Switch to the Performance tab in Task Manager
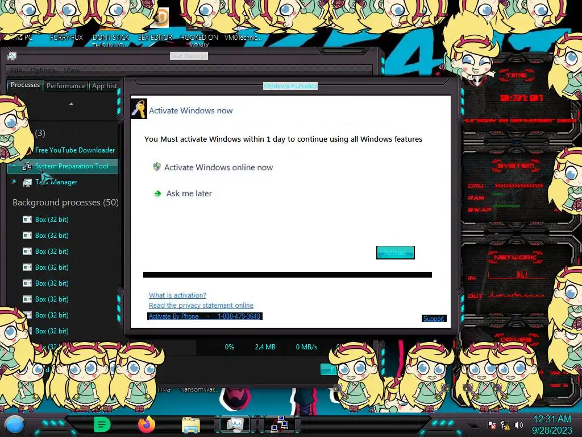 pos(66,86)
